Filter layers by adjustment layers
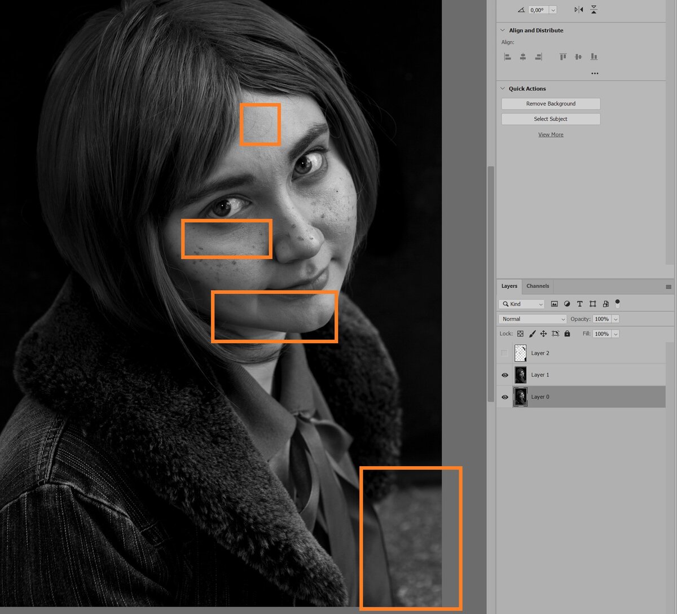The width and height of the screenshot is (677, 614). click(567, 304)
